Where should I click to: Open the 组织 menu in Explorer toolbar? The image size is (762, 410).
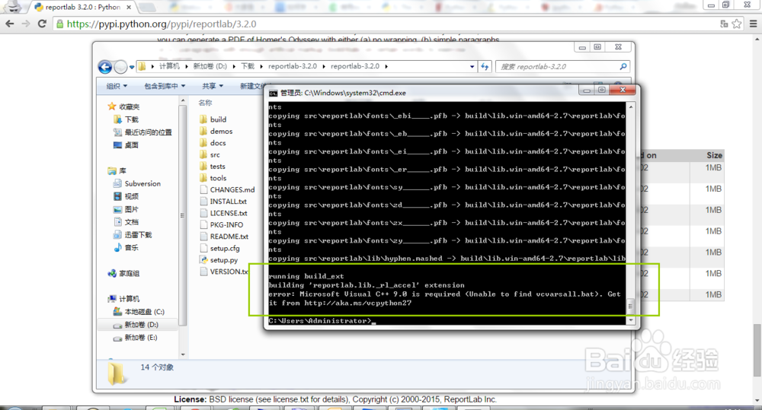(117, 86)
